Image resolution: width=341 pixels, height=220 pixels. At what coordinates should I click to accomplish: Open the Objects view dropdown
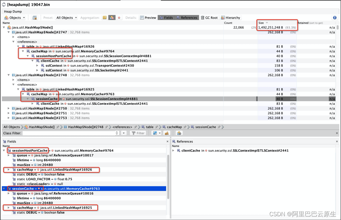tap(15, 18)
